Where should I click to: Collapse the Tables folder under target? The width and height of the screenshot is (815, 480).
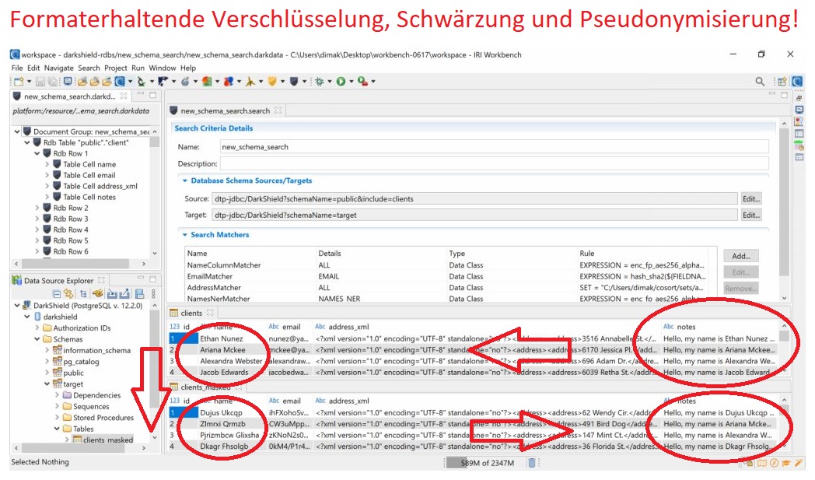click(57, 429)
